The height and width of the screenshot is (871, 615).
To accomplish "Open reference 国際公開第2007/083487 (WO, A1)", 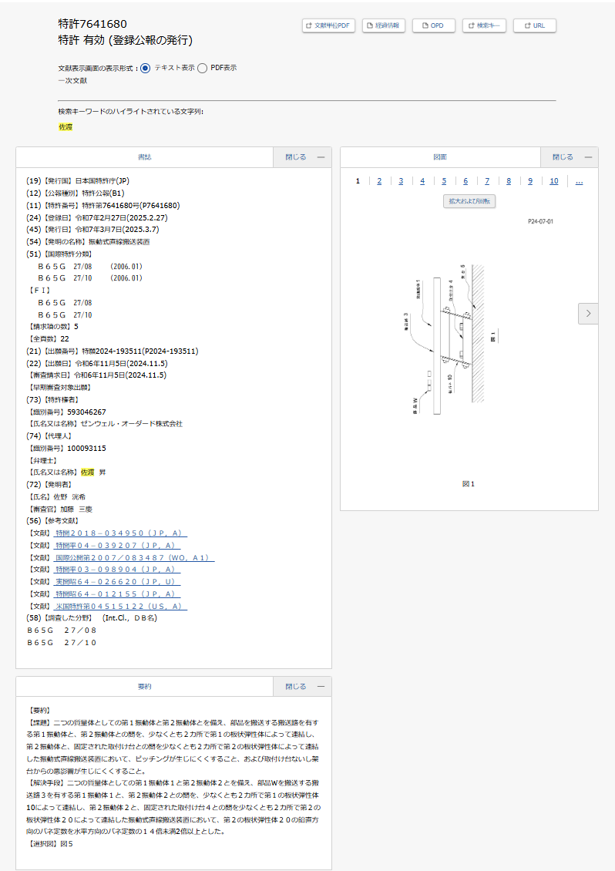I will pos(134,558).
